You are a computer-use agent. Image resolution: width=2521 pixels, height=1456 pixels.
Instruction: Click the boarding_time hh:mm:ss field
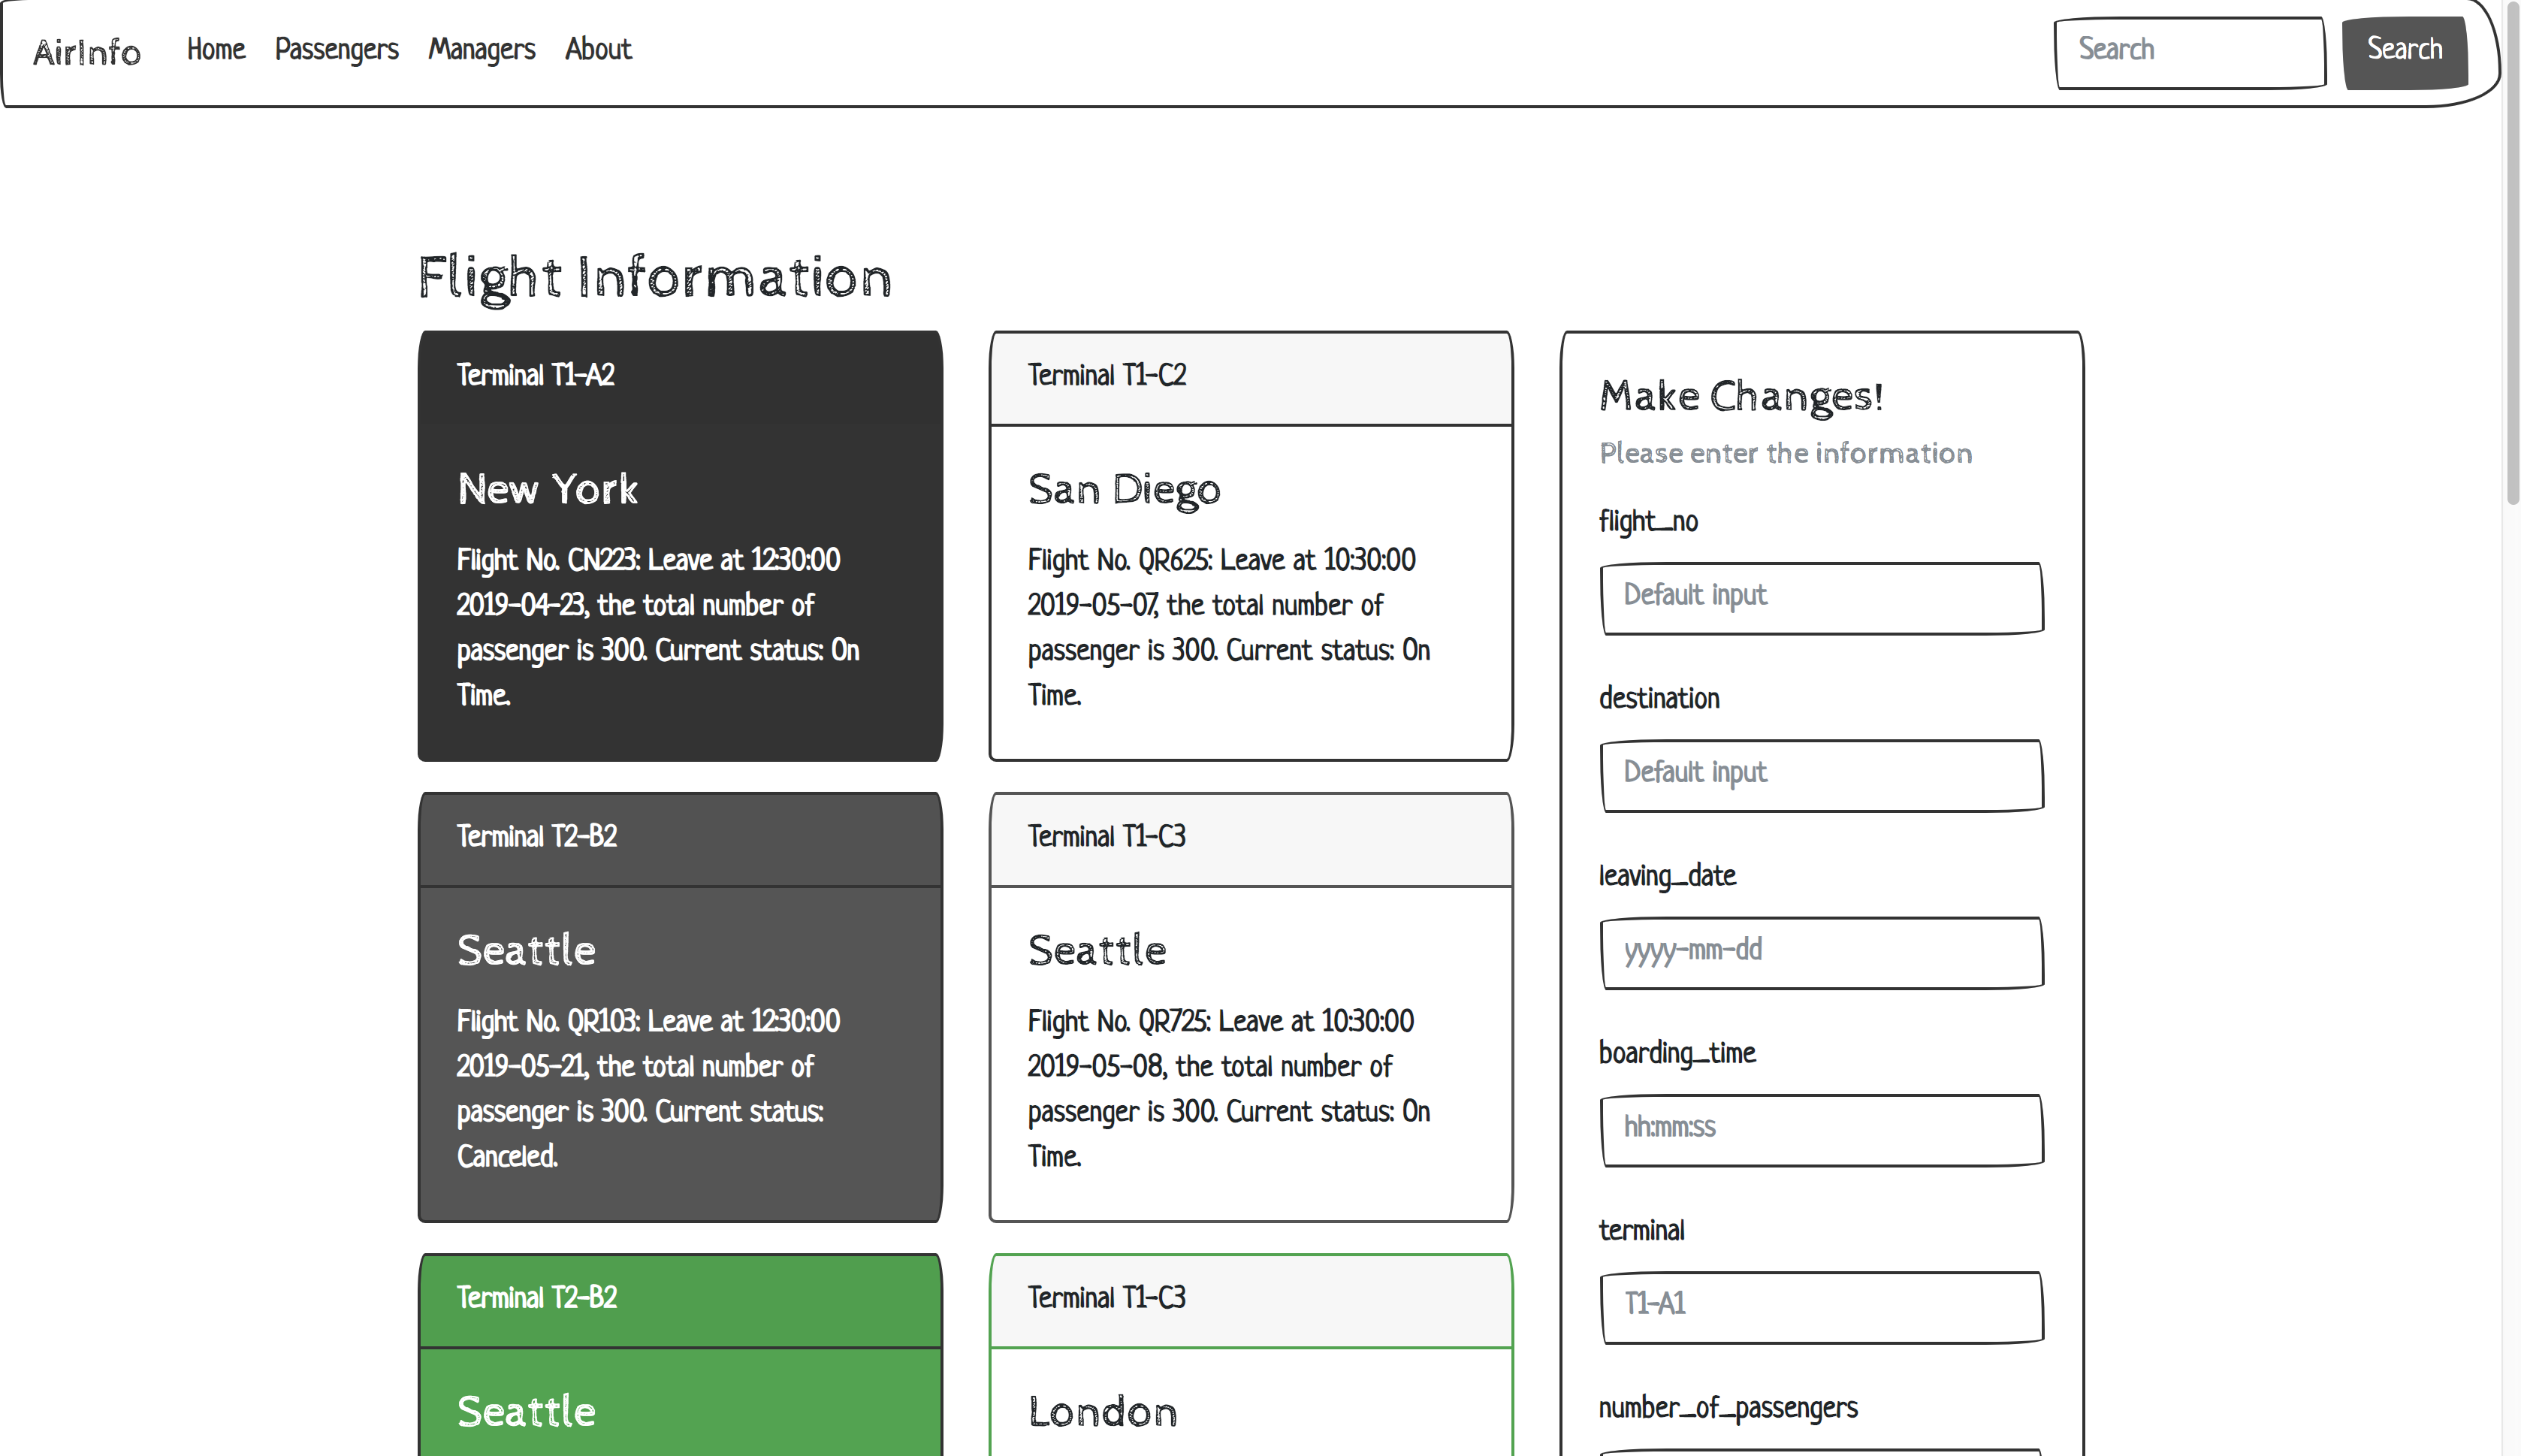(x=1822, y=1129)
